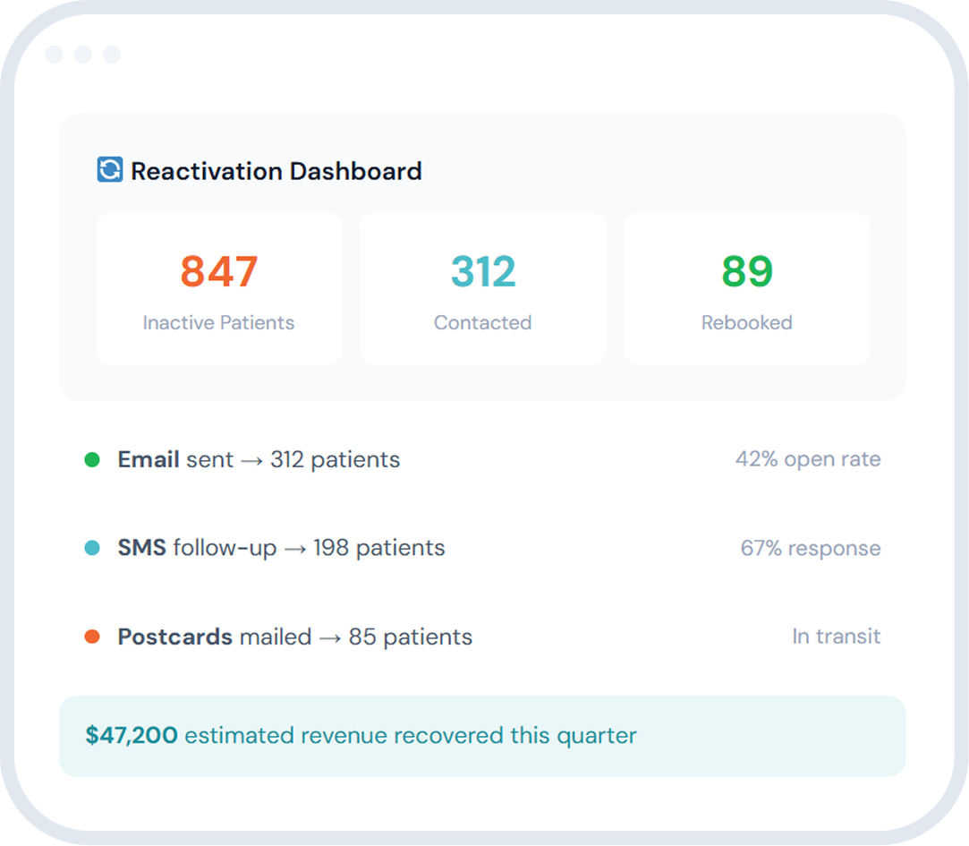This screenshot has width=969, height=846.
Task: Select the Email sent row
Action: 259,460
